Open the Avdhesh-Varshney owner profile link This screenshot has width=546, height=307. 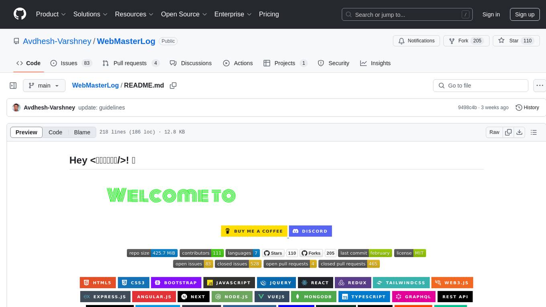57,41
